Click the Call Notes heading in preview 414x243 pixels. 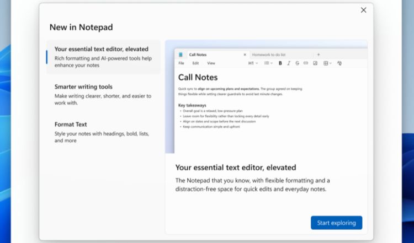(x=198, y=77)
